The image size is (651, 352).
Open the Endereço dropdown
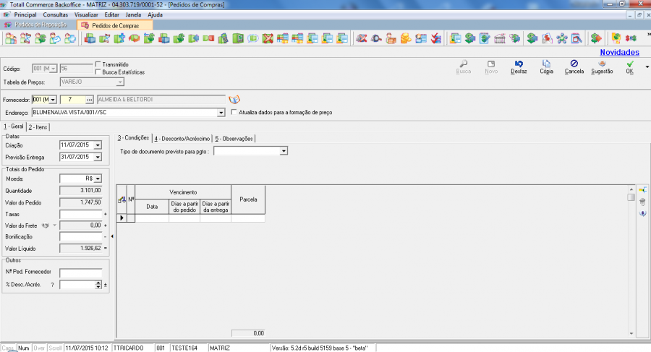click(221, 113)
